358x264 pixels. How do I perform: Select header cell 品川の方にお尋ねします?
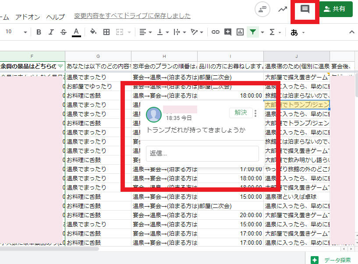pyautogui.click(x=230, y=67)
